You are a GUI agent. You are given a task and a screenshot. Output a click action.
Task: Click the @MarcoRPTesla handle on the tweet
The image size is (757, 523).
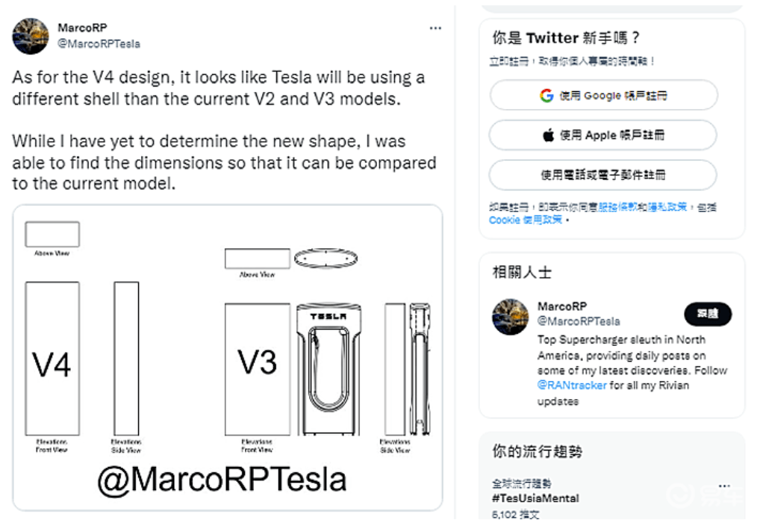(99, 44)
